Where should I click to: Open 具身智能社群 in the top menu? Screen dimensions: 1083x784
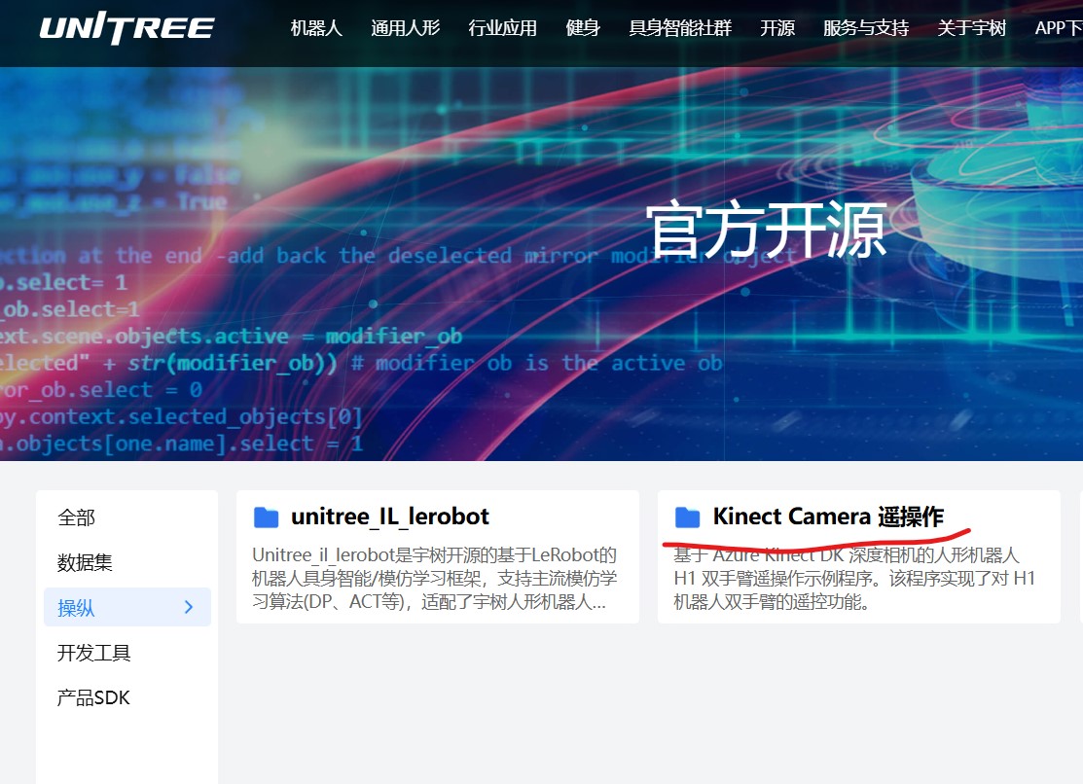pyautogui.click(x=680, y=28)
